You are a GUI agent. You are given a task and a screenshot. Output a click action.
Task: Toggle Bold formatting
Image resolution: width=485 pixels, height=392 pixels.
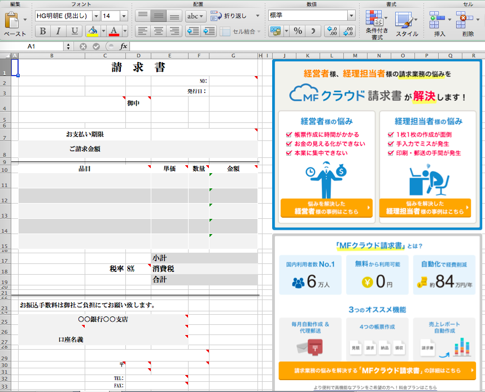point(43,31)
